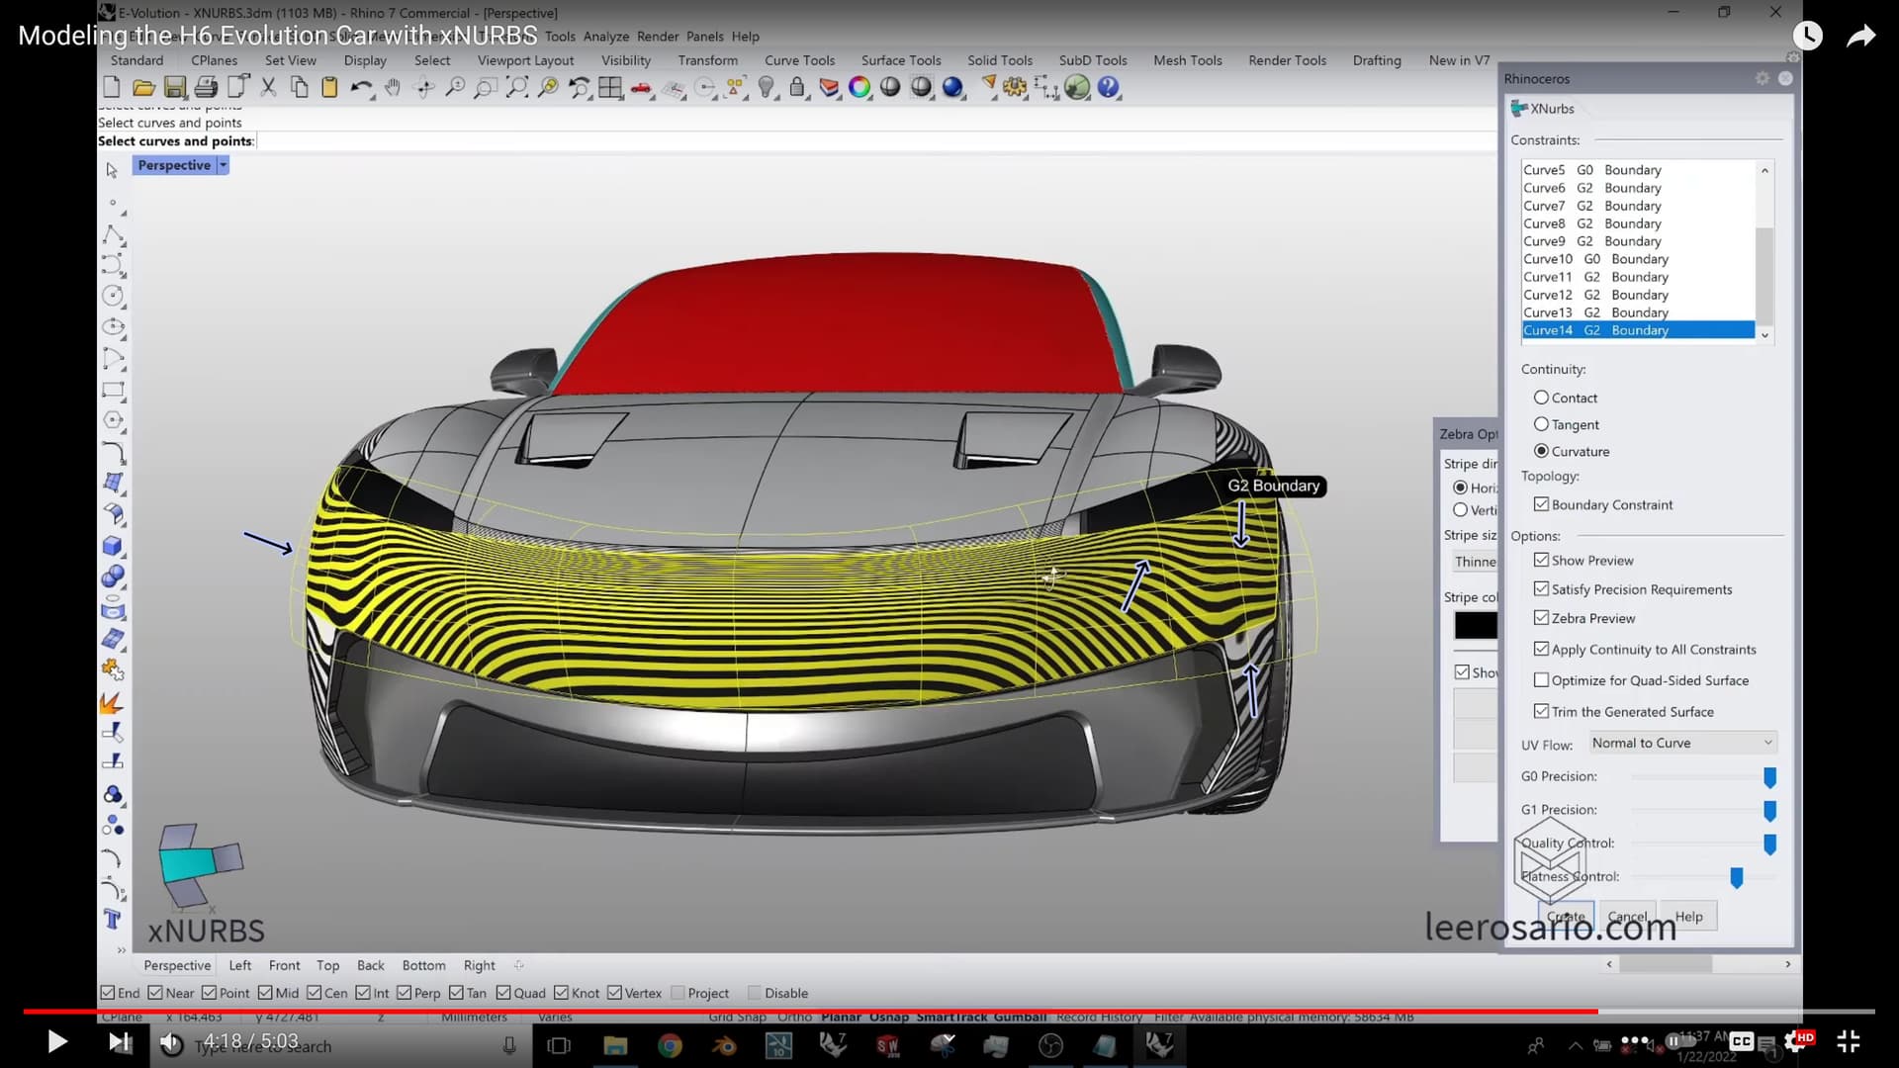
Task: Click the G0 Precision slider handle
Action: point(1769,777)
